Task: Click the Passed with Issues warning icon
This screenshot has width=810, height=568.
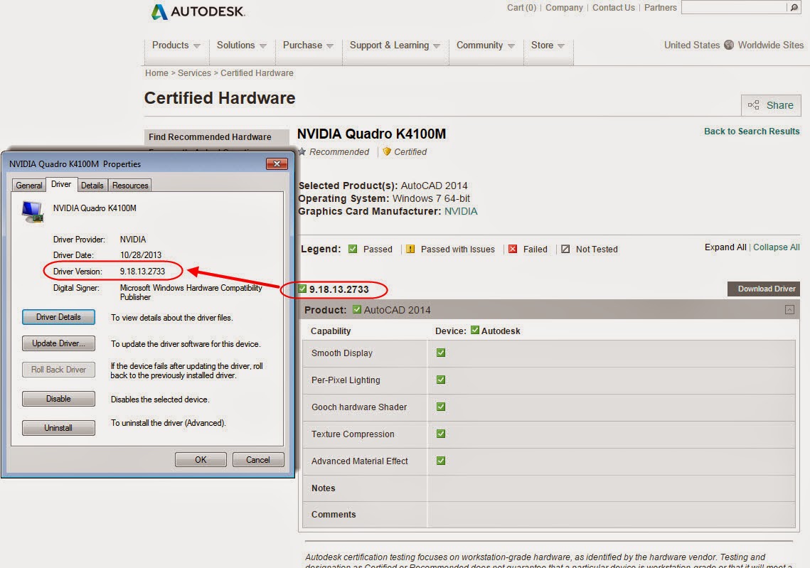Action: 410,249
